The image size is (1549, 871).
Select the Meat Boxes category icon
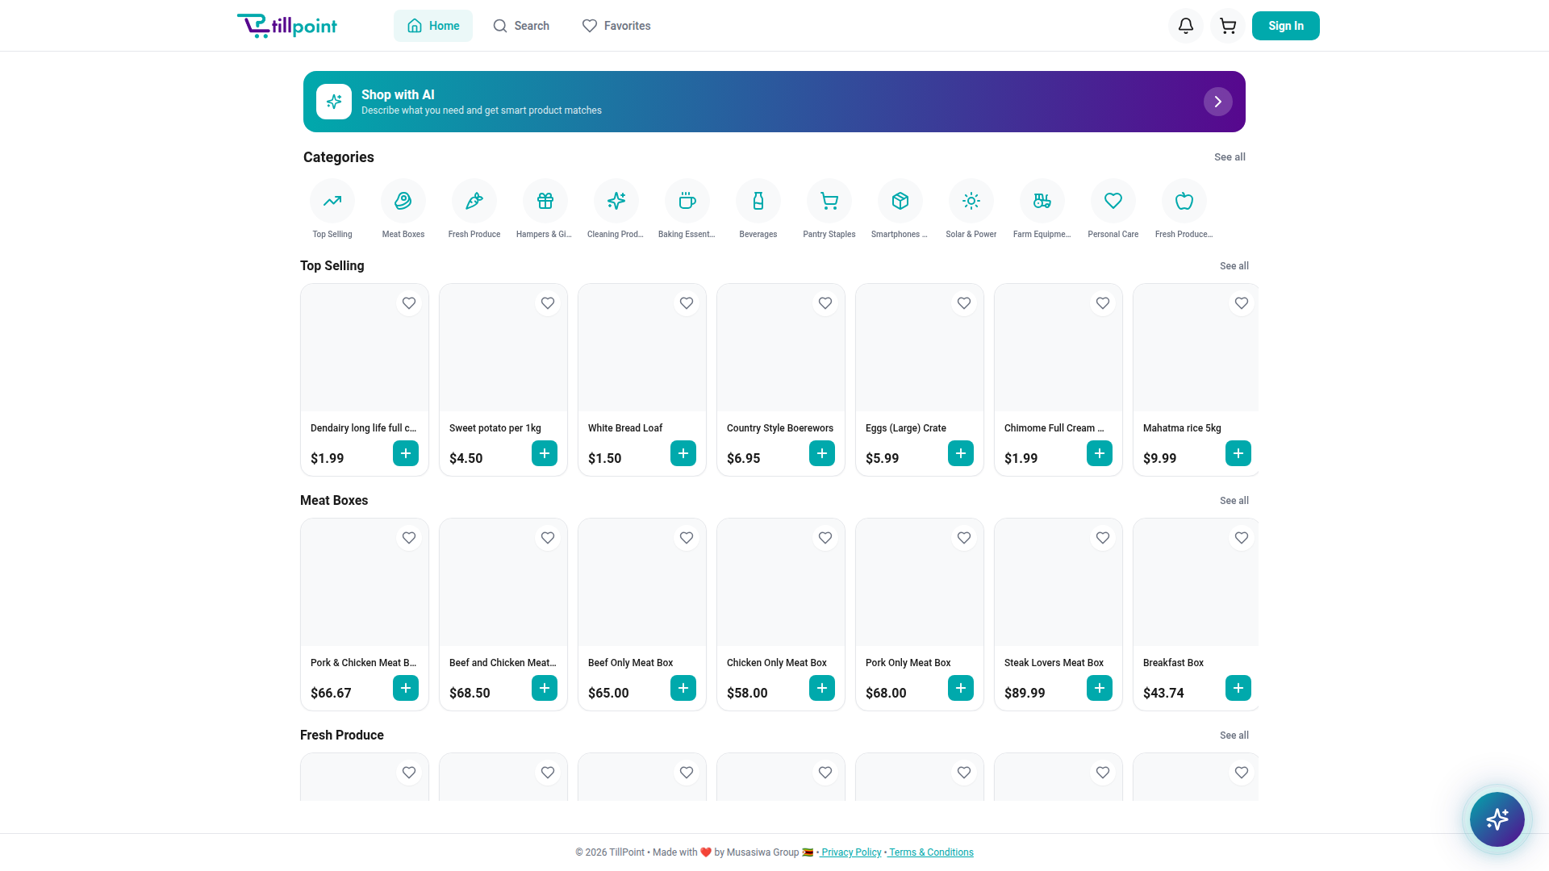(403, 201)
